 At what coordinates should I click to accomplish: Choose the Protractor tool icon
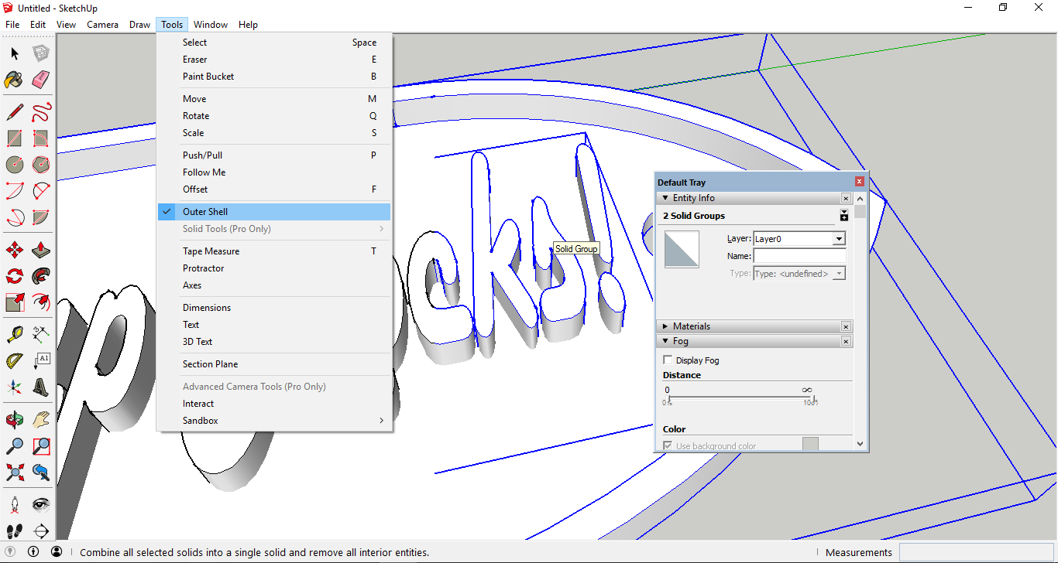pos(15,361)
